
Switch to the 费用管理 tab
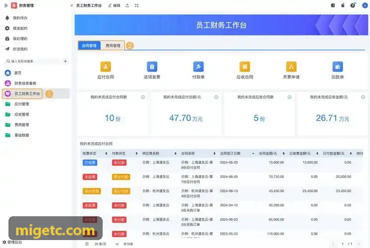pyautogui.click(x=113, y=46)
